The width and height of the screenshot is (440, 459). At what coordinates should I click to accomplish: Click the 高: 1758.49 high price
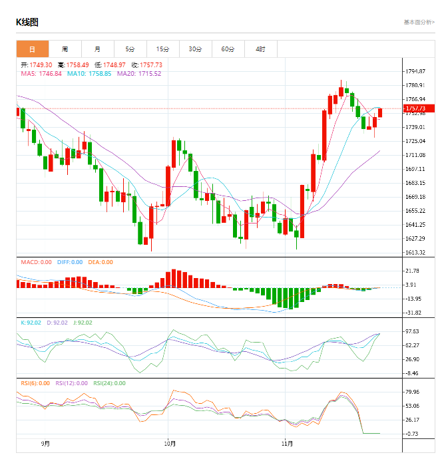pos(73,65)
